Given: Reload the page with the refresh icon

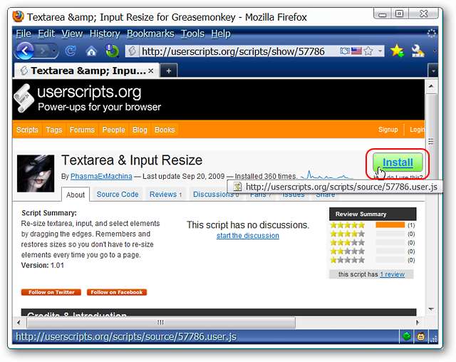Looking at the screenshot, I should 71,51.
